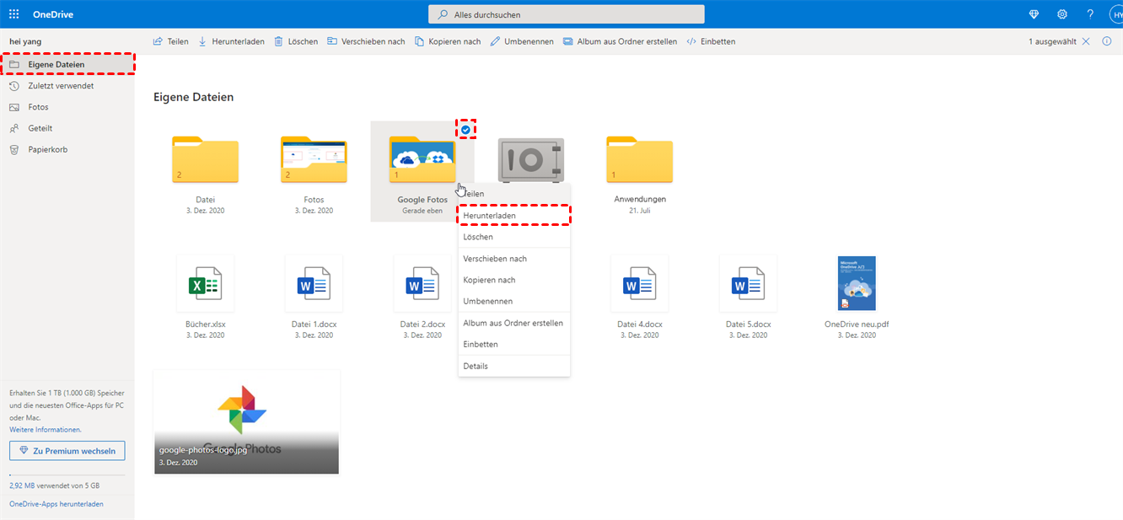
Task: Open the OneDrive neu.pdf file
Action: point(857,284)
